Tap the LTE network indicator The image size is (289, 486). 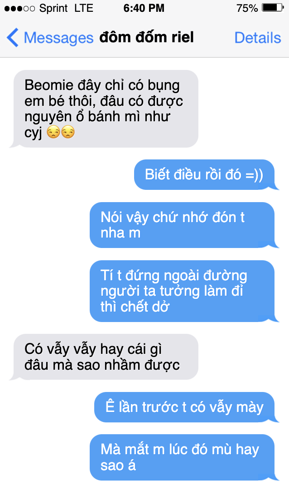click(84, 8)
